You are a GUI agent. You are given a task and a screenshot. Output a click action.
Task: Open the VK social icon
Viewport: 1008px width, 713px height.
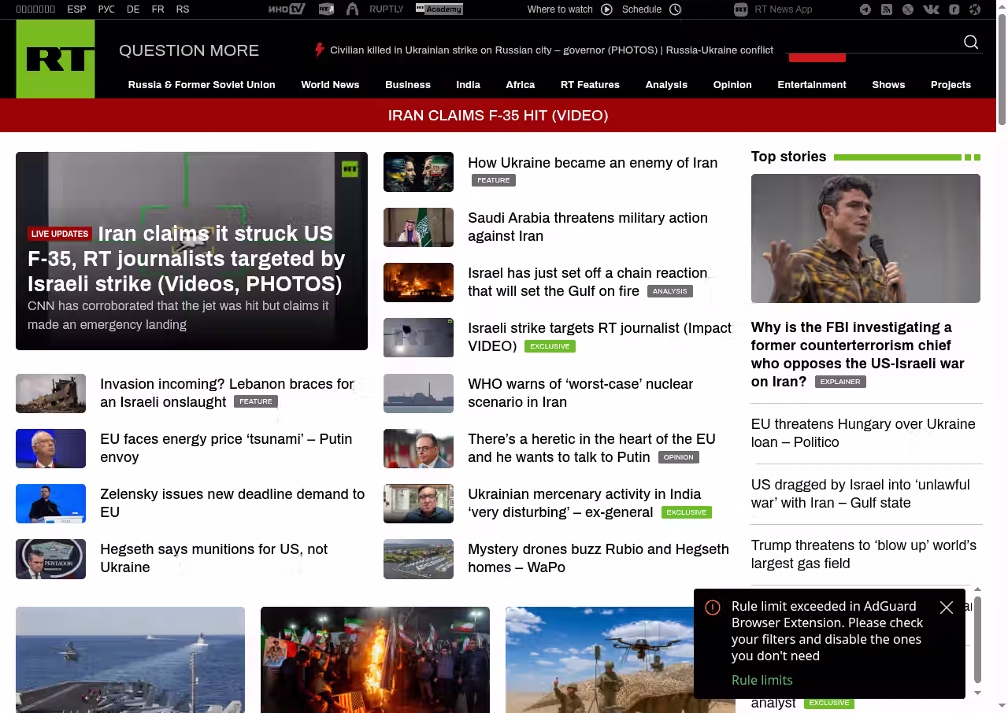point(931,9)
